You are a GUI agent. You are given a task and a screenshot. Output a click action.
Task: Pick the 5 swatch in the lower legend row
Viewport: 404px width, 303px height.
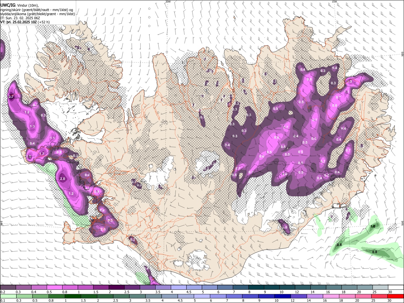coord(202,296)
